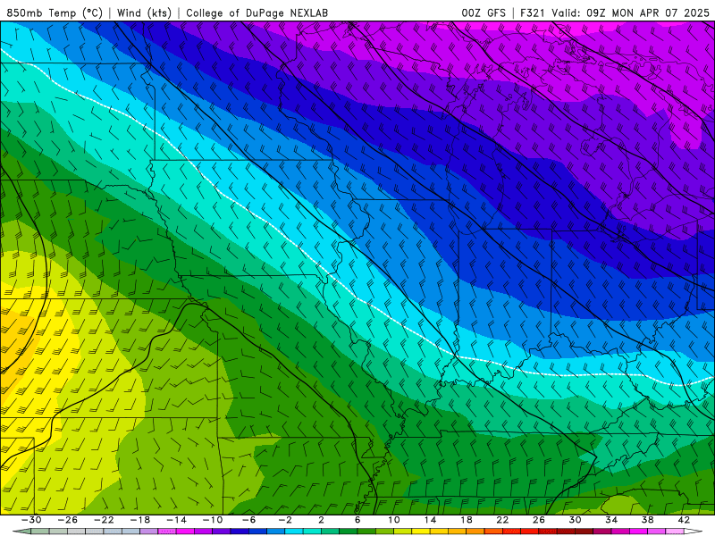Click the '-6' colorbar label
Image resolution: width=715 pixels, height=536 pixels.
pyautogui.click(x=249, y=520)
